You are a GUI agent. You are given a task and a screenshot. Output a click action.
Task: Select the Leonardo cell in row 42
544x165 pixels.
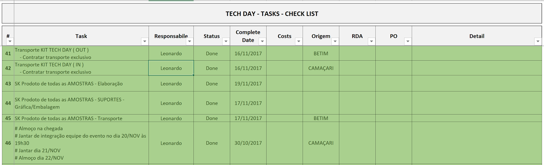click(171, 68)
